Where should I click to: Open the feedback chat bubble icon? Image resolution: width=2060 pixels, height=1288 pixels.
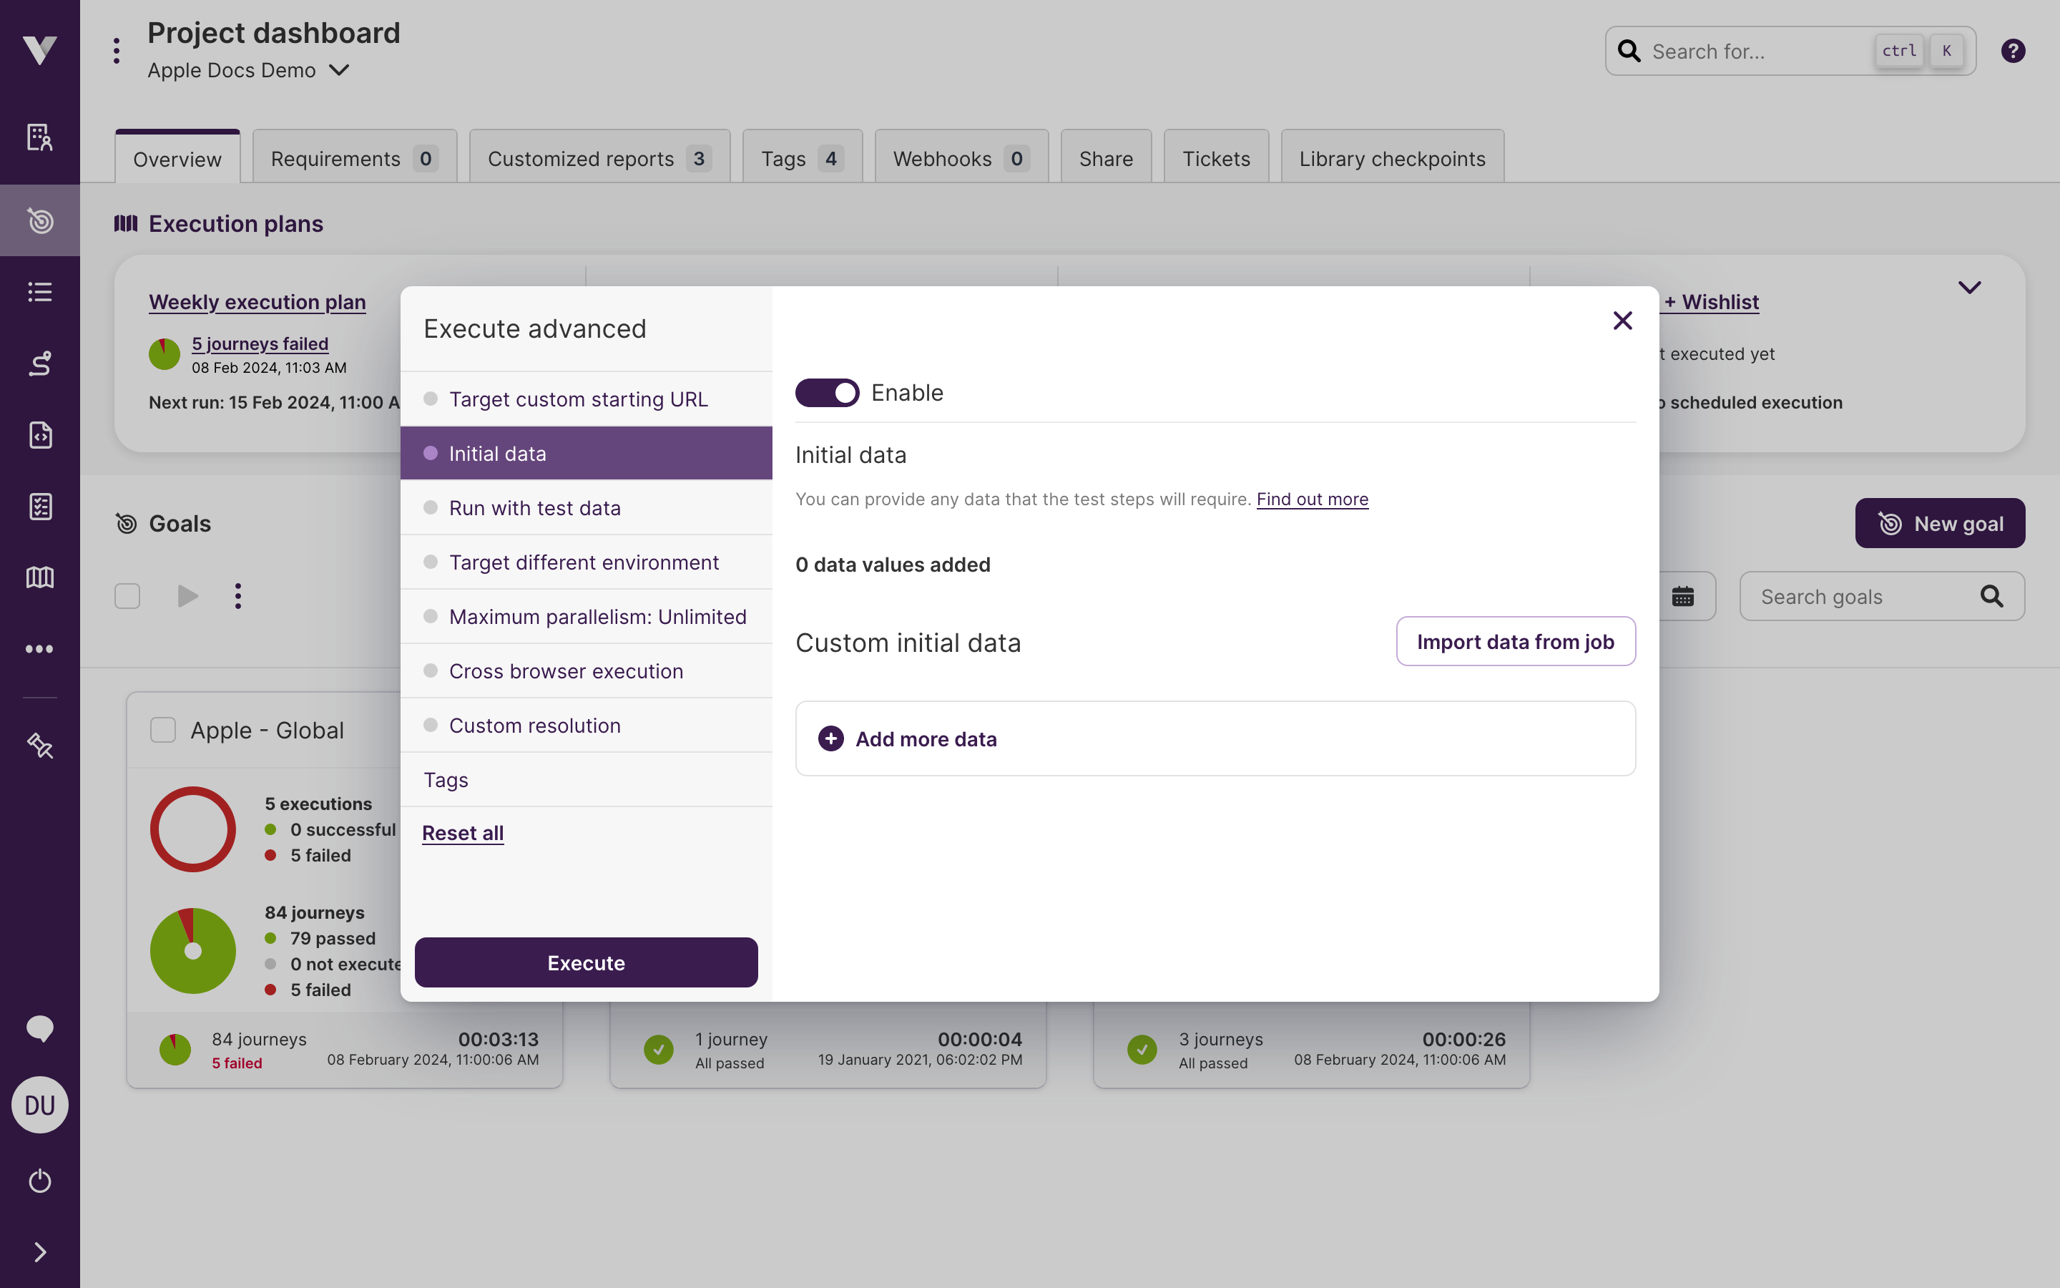click(x=40, y=1028)
